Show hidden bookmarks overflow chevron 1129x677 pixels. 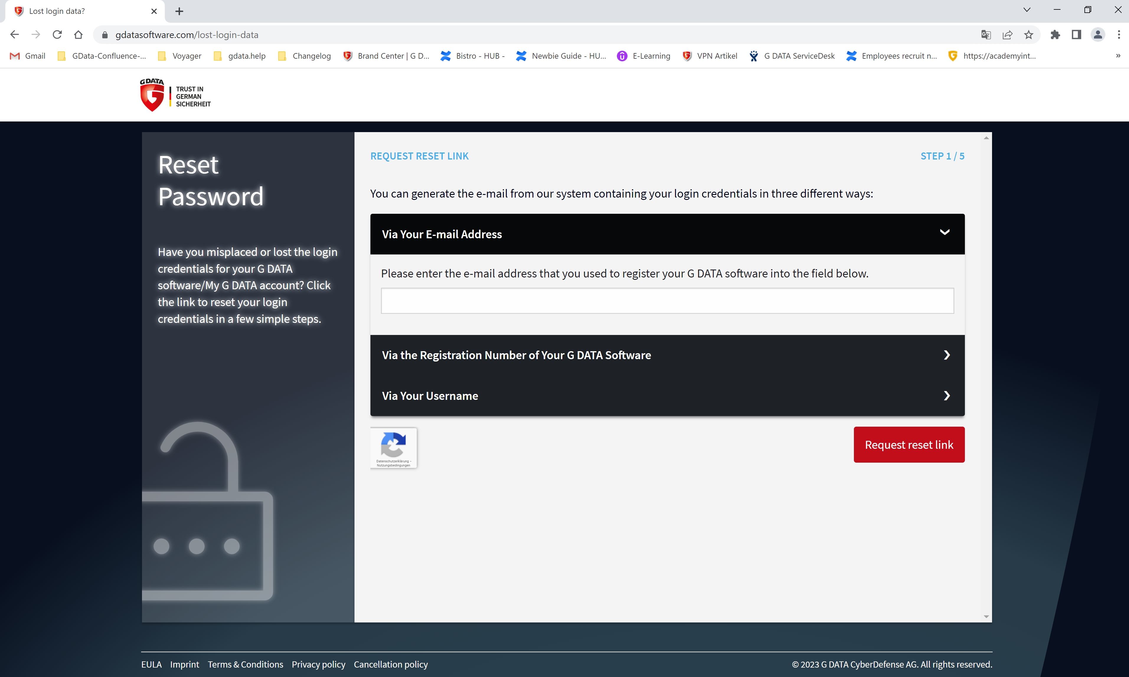click(1118, 56)
